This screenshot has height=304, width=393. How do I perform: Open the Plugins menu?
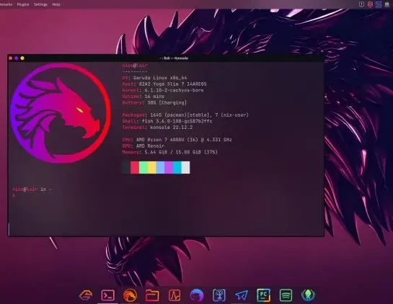coord(23,4)
